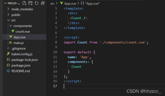Collapse the src folder

pyautogui.click(x=9, y=20)
